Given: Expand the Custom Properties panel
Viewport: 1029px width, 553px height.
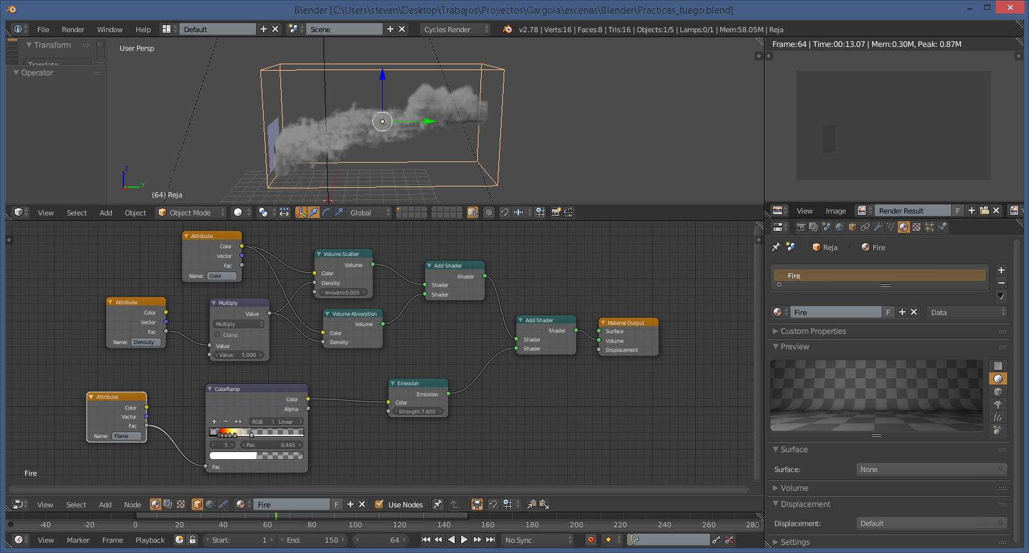Looking at the screenshot, I should click(813, 331).
